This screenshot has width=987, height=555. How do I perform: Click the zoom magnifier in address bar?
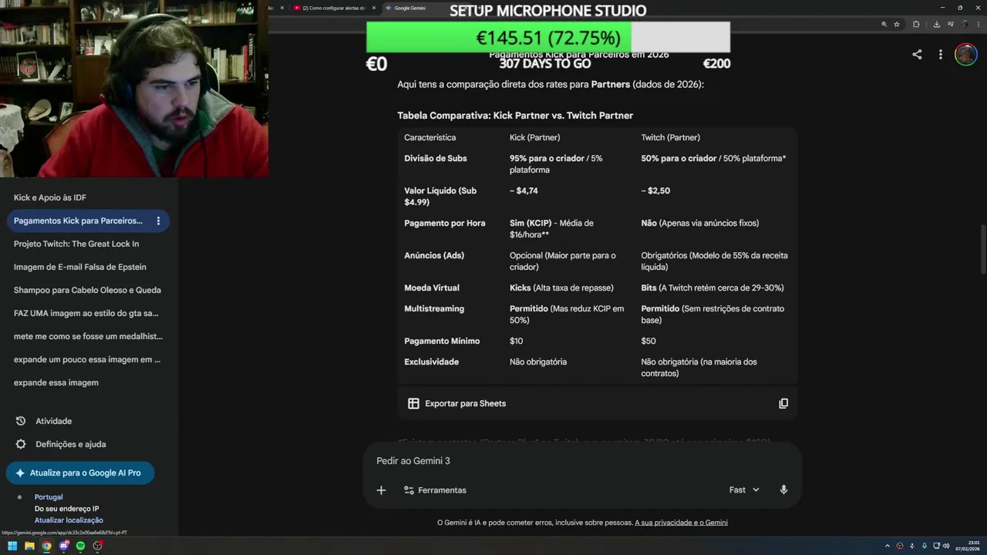pos(884,25)
